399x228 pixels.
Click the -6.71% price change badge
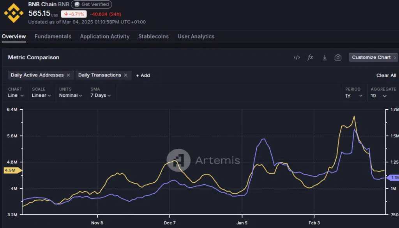pos(74,14)
